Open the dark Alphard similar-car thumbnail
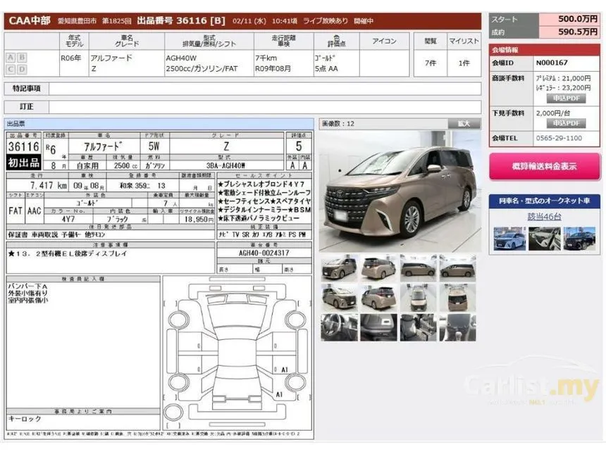Image resolution: width=606 pixels, height=454 pixels. coord(579,239)
